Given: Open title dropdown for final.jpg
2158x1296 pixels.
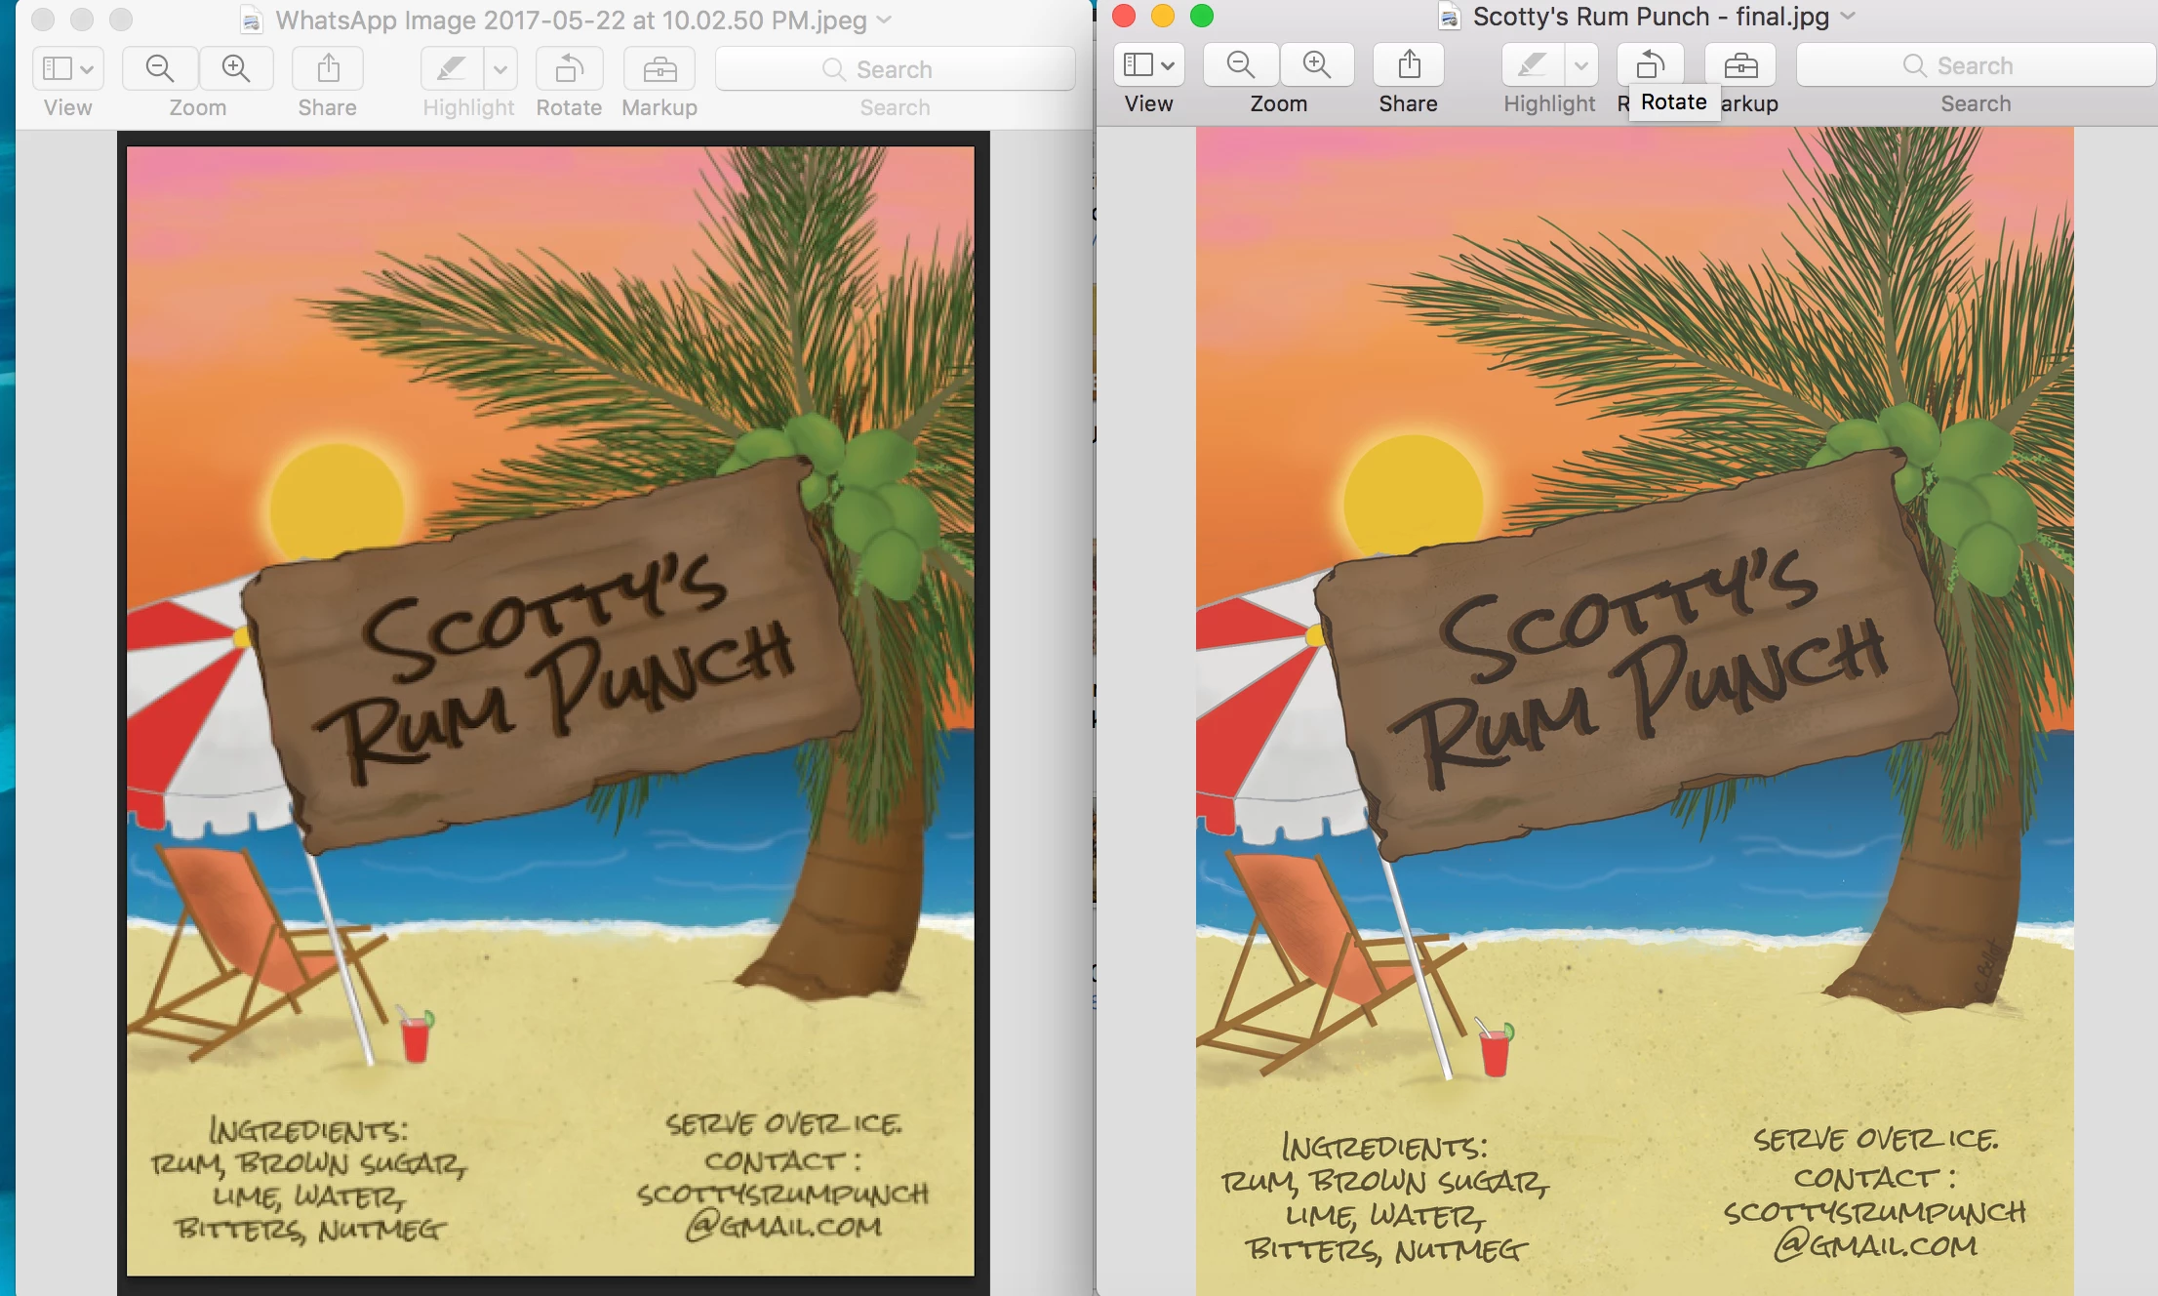Looking at the screenshot, I should (x=1848, y=17).
